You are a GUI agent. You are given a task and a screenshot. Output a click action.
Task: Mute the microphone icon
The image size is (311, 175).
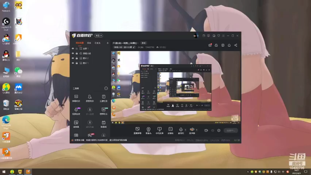click(x=181, y=129)
